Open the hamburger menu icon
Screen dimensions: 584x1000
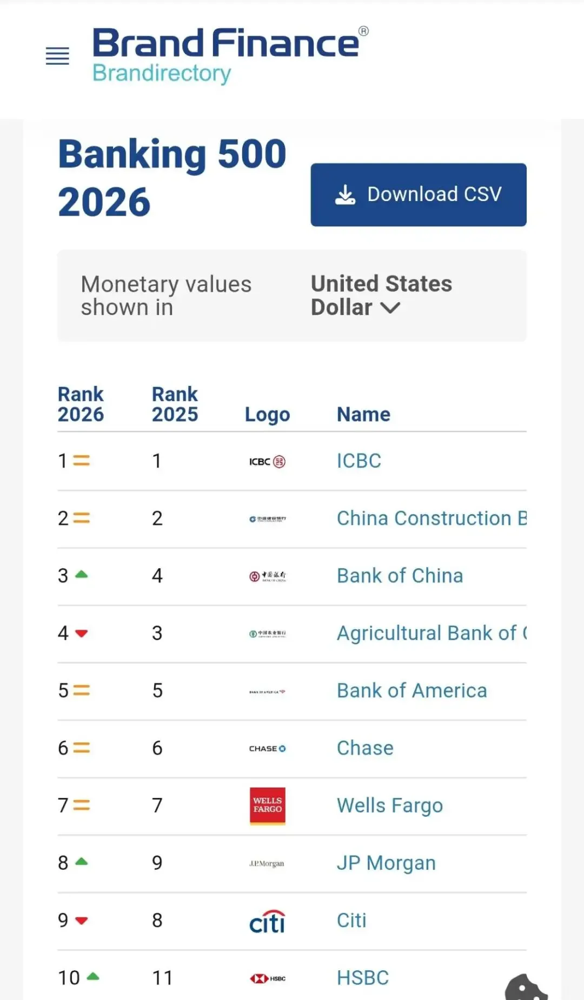[x=57, y=56]
